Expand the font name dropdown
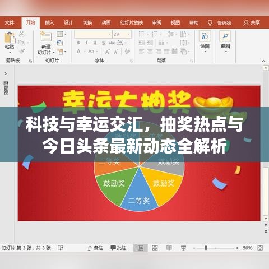 (x=110, y=34)
